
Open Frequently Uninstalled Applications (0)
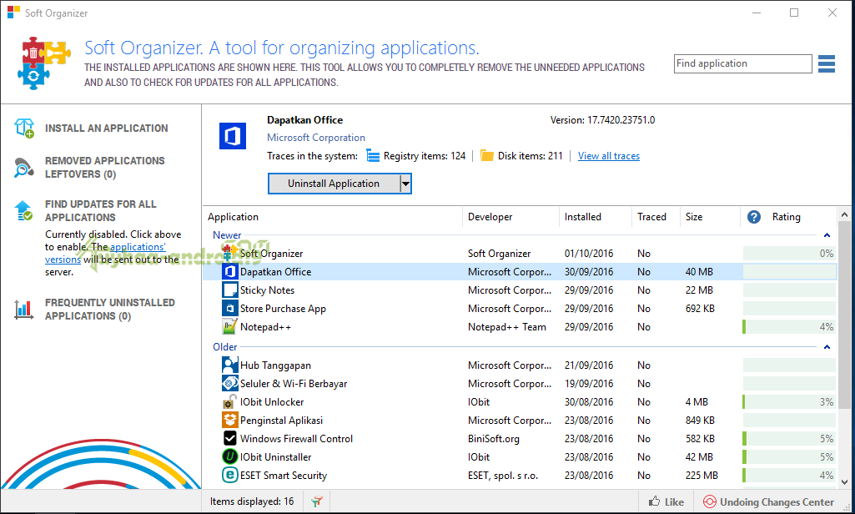[x=109, y=310]
